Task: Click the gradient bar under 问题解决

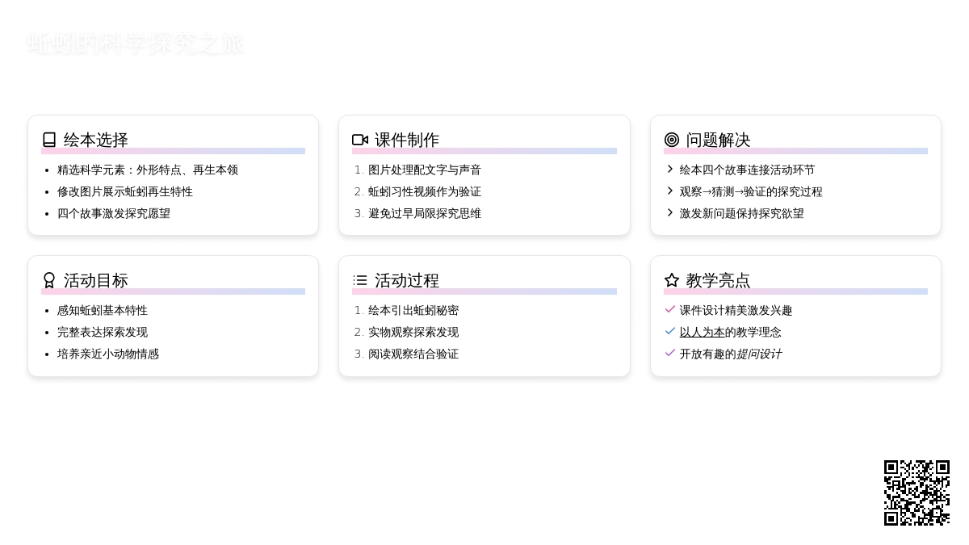Action: [795, 151]
